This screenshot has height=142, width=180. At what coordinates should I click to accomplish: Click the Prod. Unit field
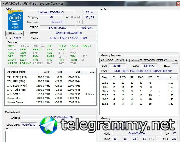(86, 28)
